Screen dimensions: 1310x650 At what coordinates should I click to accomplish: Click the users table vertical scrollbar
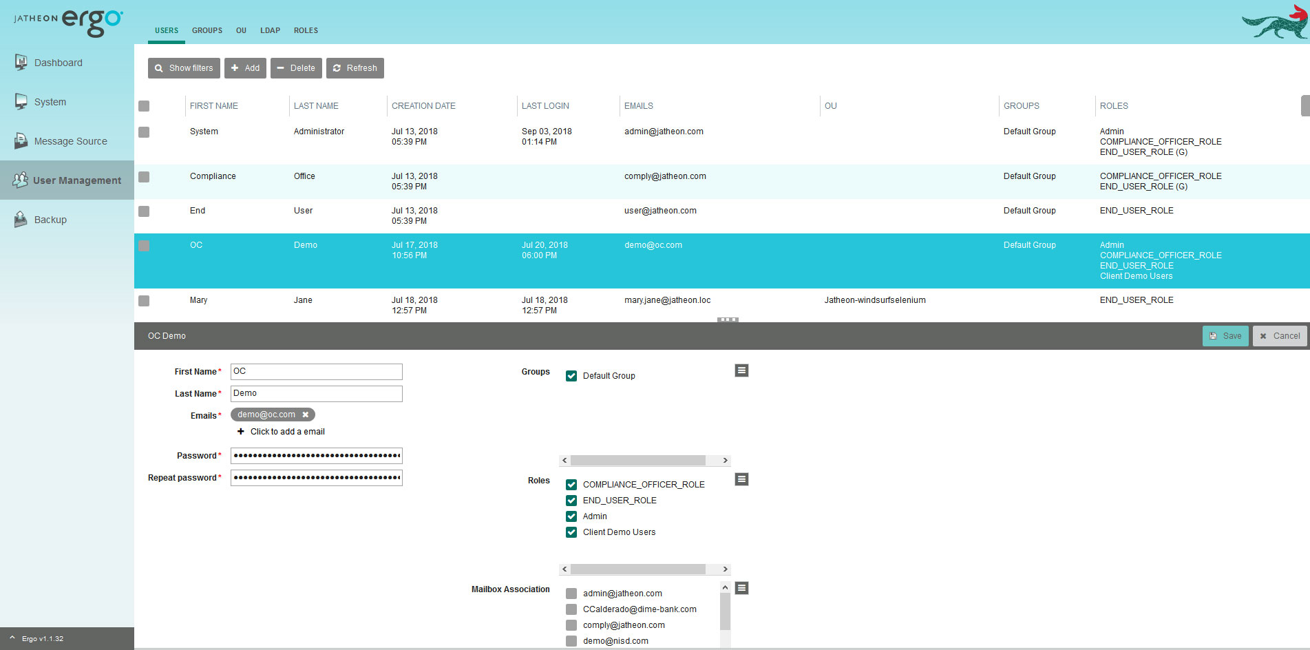1305,106
